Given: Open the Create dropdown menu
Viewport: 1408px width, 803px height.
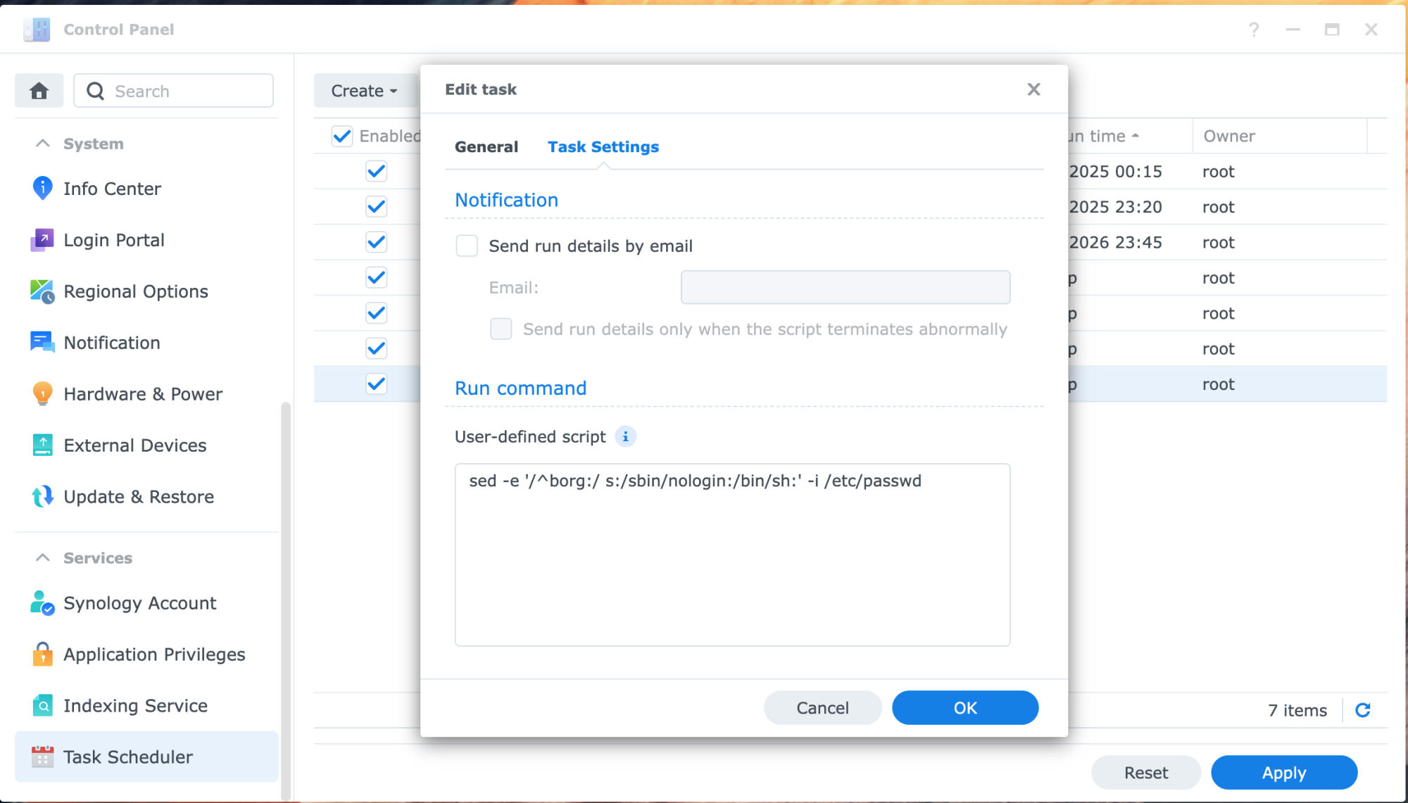Looking at the screenshot, I should click(x=364, y=91).
